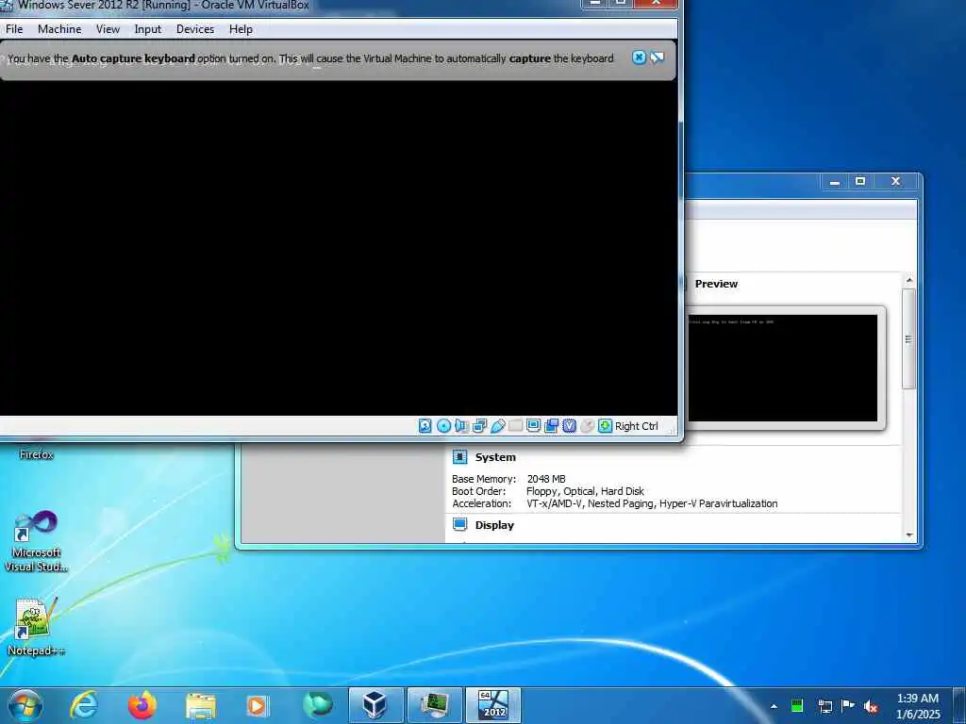Click the Display section header
This screenshot has height=724, width=966.
(494, 525)
